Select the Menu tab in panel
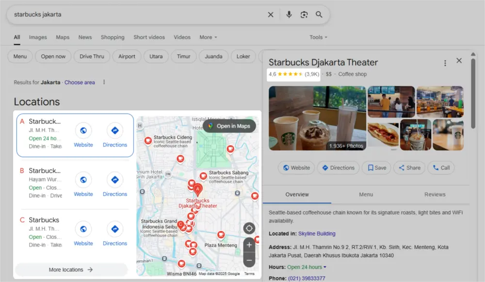This screenshot has width=485, height=282. pyautogui.click(x=366, y=195)
